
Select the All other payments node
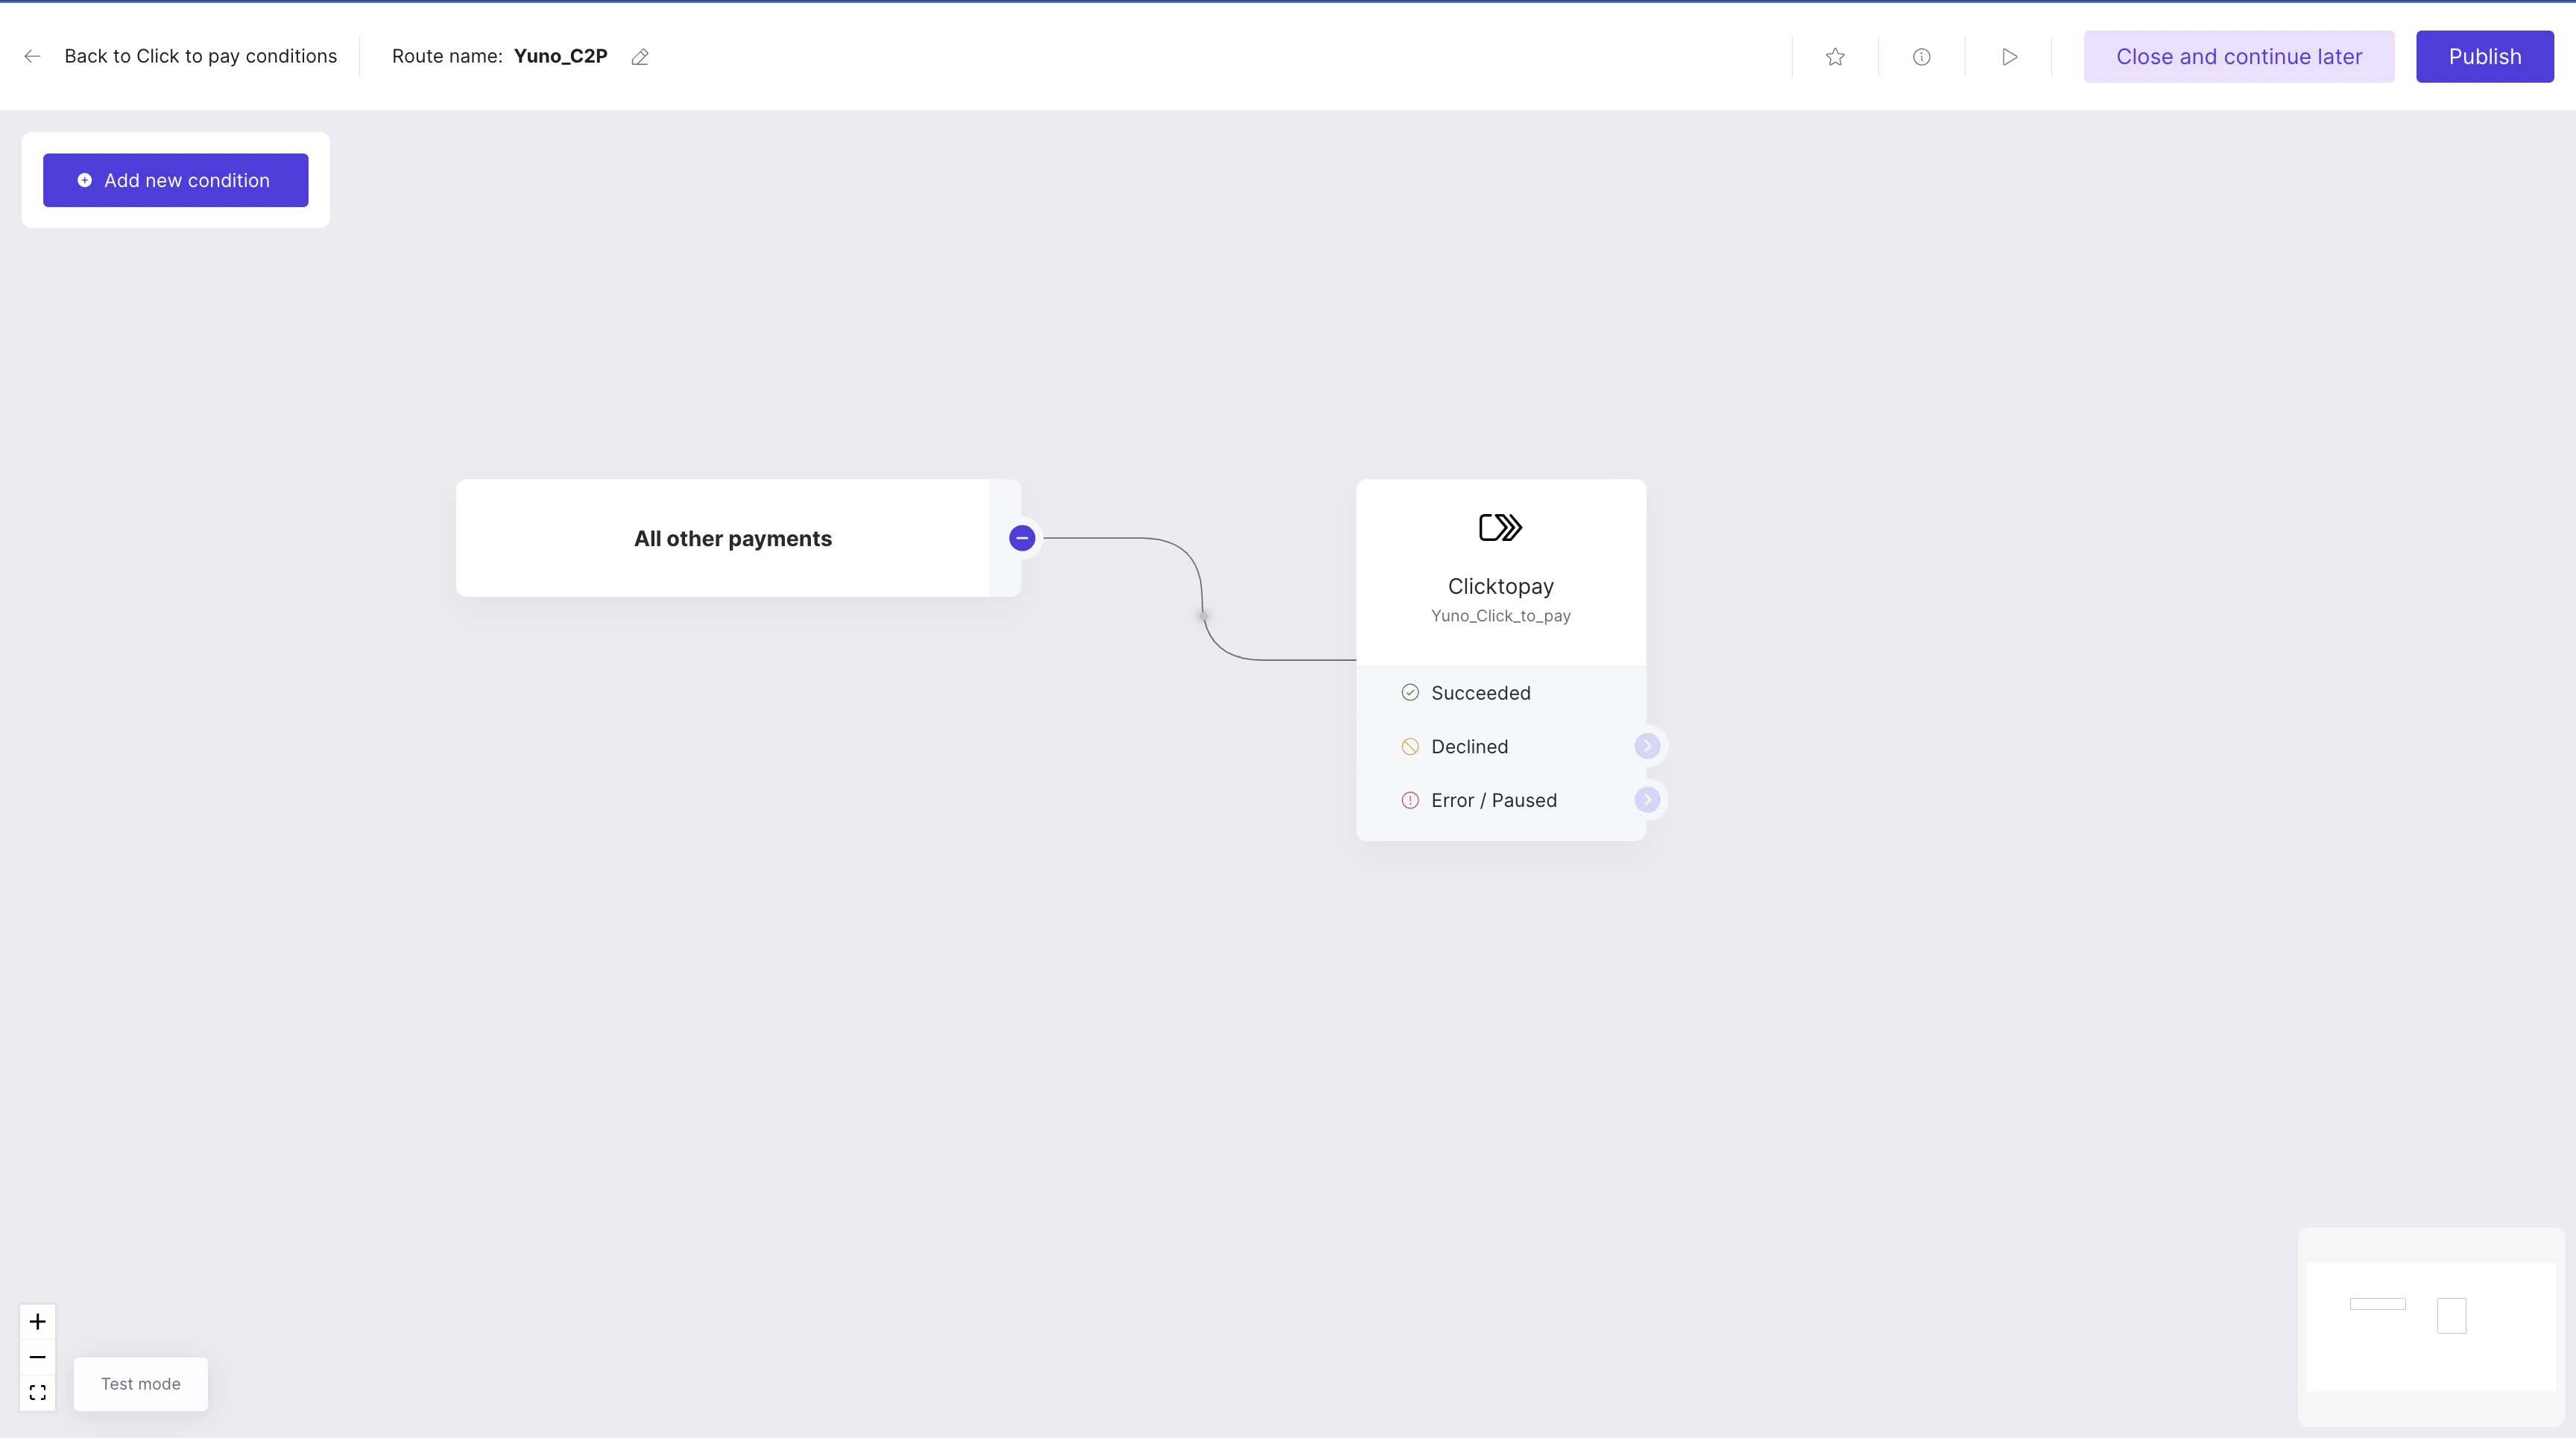tap(732, 539)
